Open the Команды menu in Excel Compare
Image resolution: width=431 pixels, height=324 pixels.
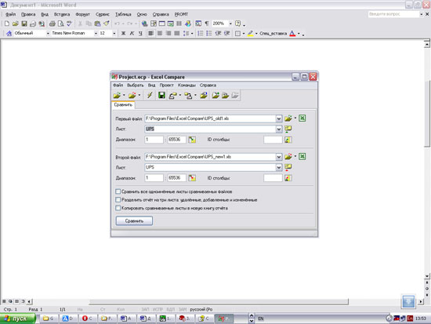187,85
